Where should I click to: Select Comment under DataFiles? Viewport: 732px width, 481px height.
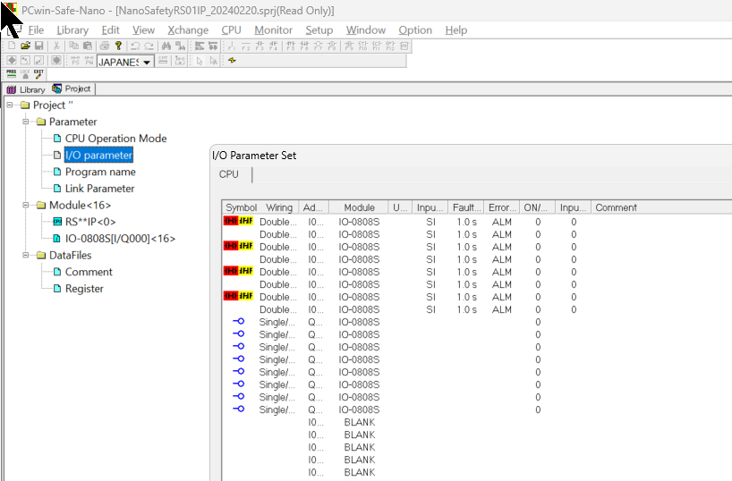(89, 272)
